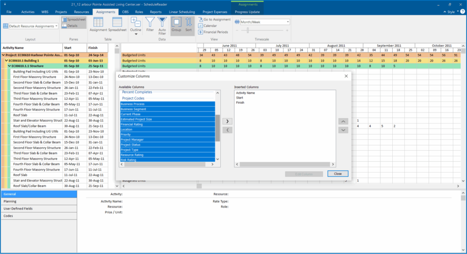
Task: Collapse the EC00610.1.1 Structure row
Action: (9, 66)
